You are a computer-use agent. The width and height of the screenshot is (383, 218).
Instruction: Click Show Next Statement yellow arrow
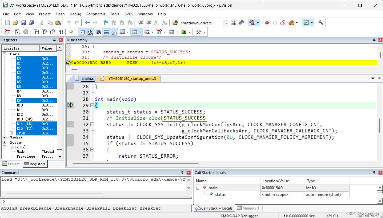pos(71,32)
